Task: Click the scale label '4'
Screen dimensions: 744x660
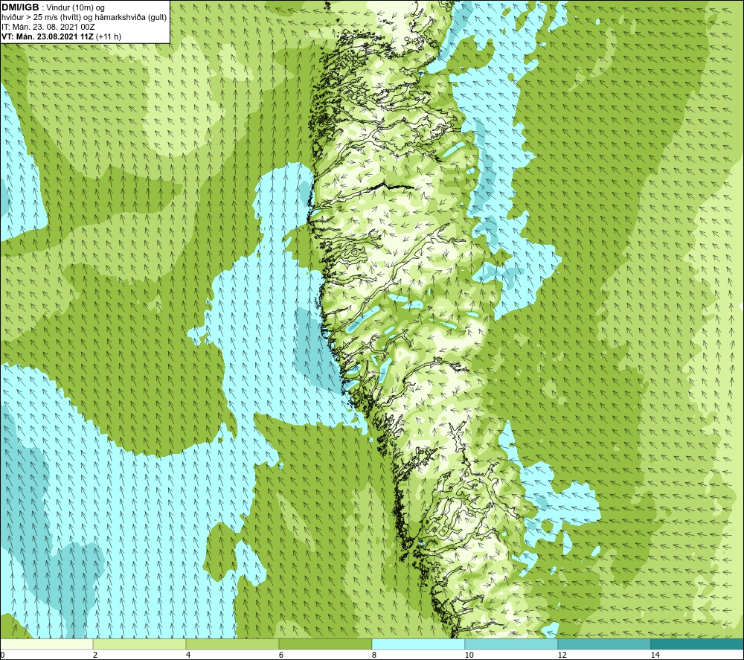Action: click(x=188, y=655)
